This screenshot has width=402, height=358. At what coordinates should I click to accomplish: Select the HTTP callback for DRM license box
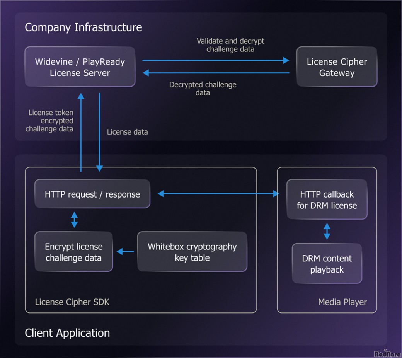click(x=327, y=199)
